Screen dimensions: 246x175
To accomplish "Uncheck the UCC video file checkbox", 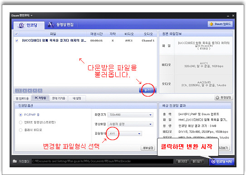I will (17, 41).
